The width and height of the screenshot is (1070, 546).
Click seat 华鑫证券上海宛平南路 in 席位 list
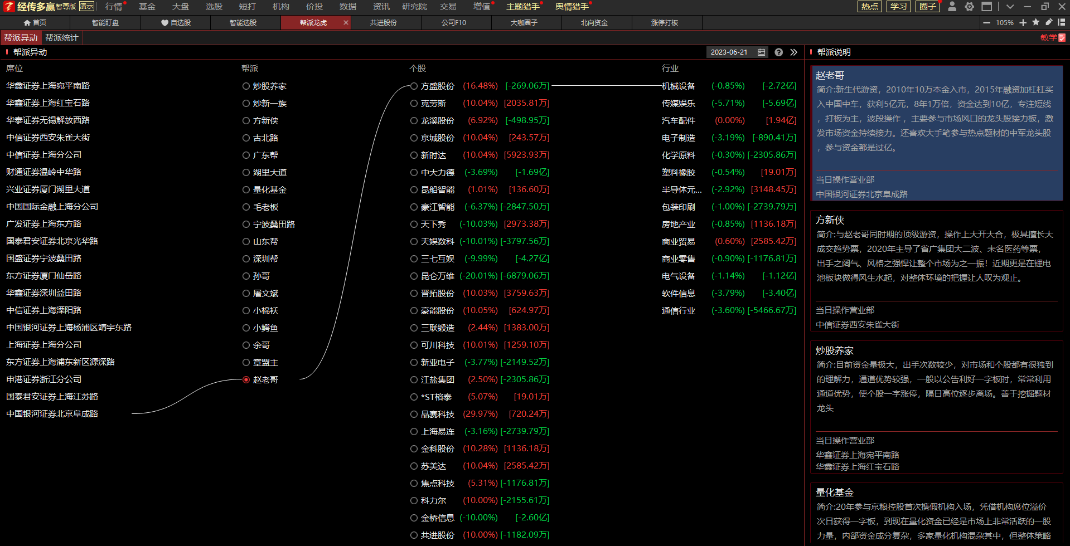(48, 86)
